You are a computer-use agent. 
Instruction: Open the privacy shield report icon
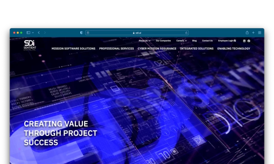[x=82, y=33]
